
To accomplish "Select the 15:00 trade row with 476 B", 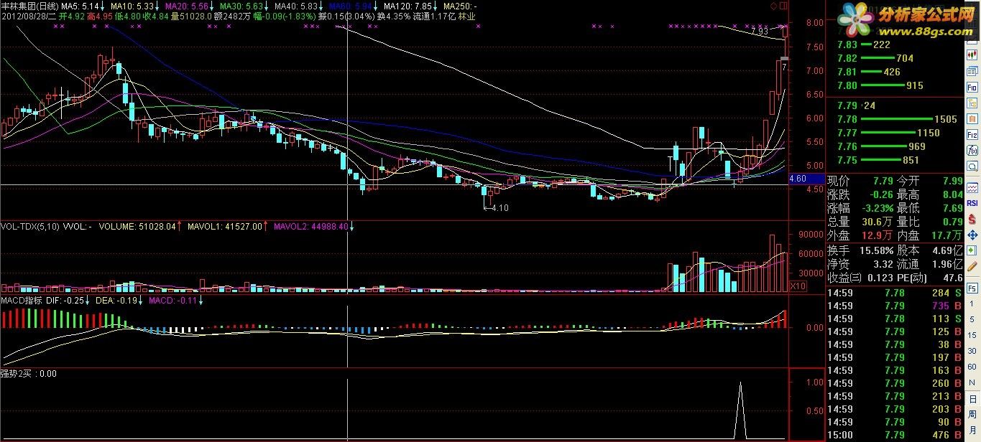I will [895, 435].
